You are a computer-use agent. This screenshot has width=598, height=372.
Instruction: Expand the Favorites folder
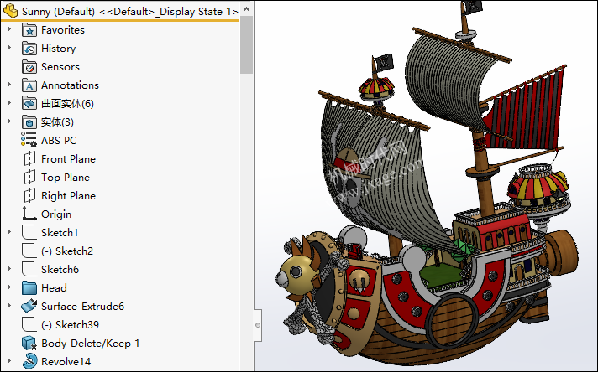tap(9, 29)
